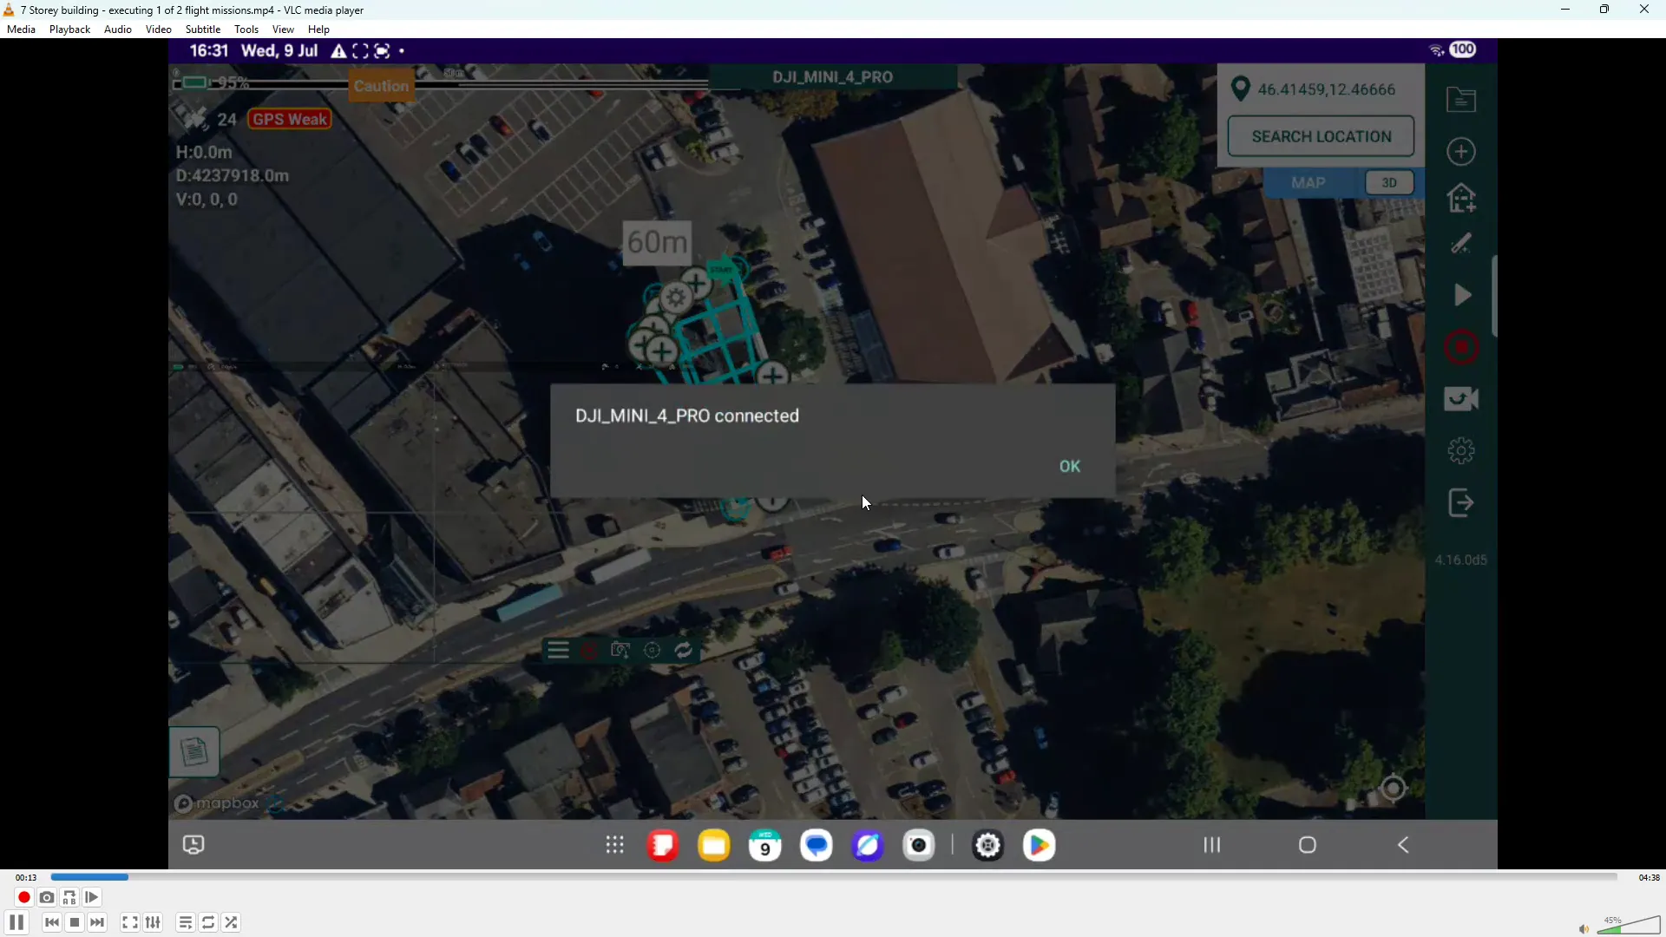1666x937 pixels.
Task: Open the Media menu
Action: [21, 29]
